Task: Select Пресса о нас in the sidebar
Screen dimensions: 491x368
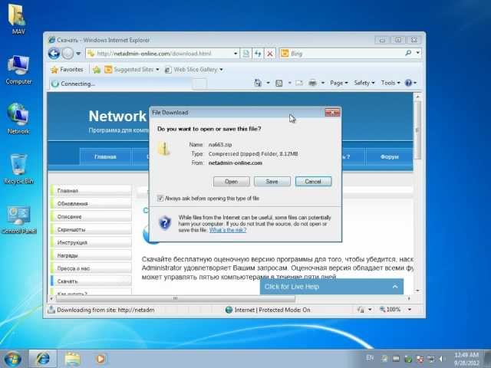Action: (x=91, y=268)
